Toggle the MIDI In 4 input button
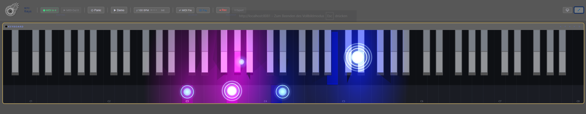The height and width of the screenshot is (114, 586). 50,10
